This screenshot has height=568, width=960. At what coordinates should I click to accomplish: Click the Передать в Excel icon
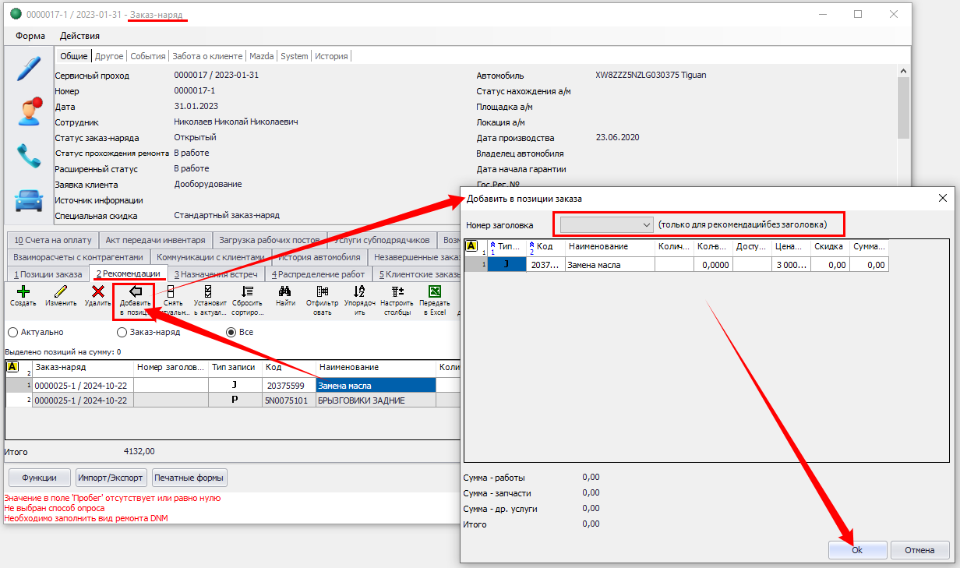point(435,292)
